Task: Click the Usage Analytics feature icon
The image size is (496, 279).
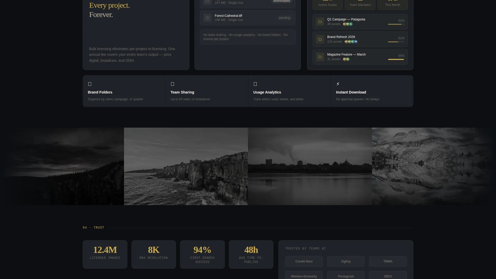Action: pos(255,84)
